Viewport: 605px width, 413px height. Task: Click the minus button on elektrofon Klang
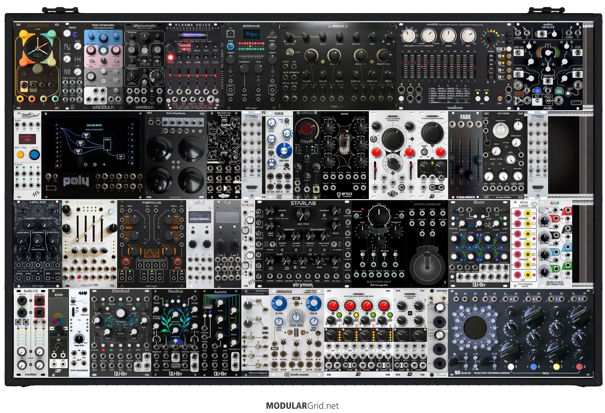(x=25, y=73)
